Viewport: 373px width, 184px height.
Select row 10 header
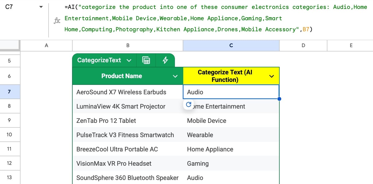10,135
